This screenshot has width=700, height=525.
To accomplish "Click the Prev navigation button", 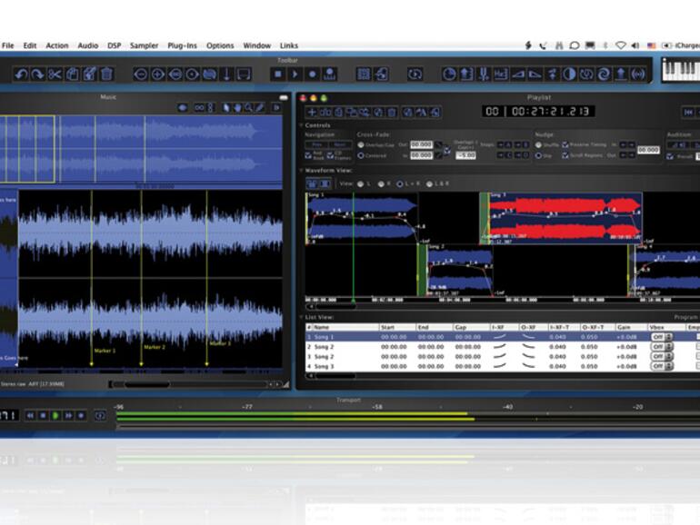I will click(316, 144).
